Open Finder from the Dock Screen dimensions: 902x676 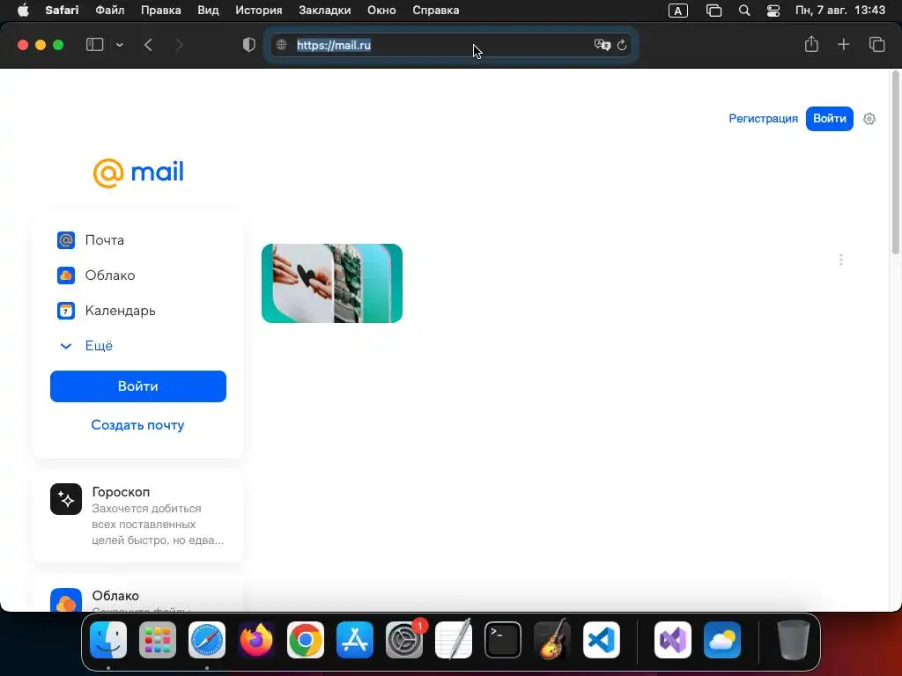click(x=108, y=640)
